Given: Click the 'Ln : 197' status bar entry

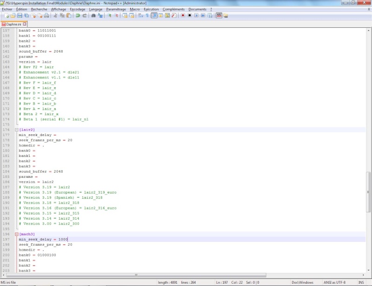Looking at the screenshot, I should [x=222, y=282].
